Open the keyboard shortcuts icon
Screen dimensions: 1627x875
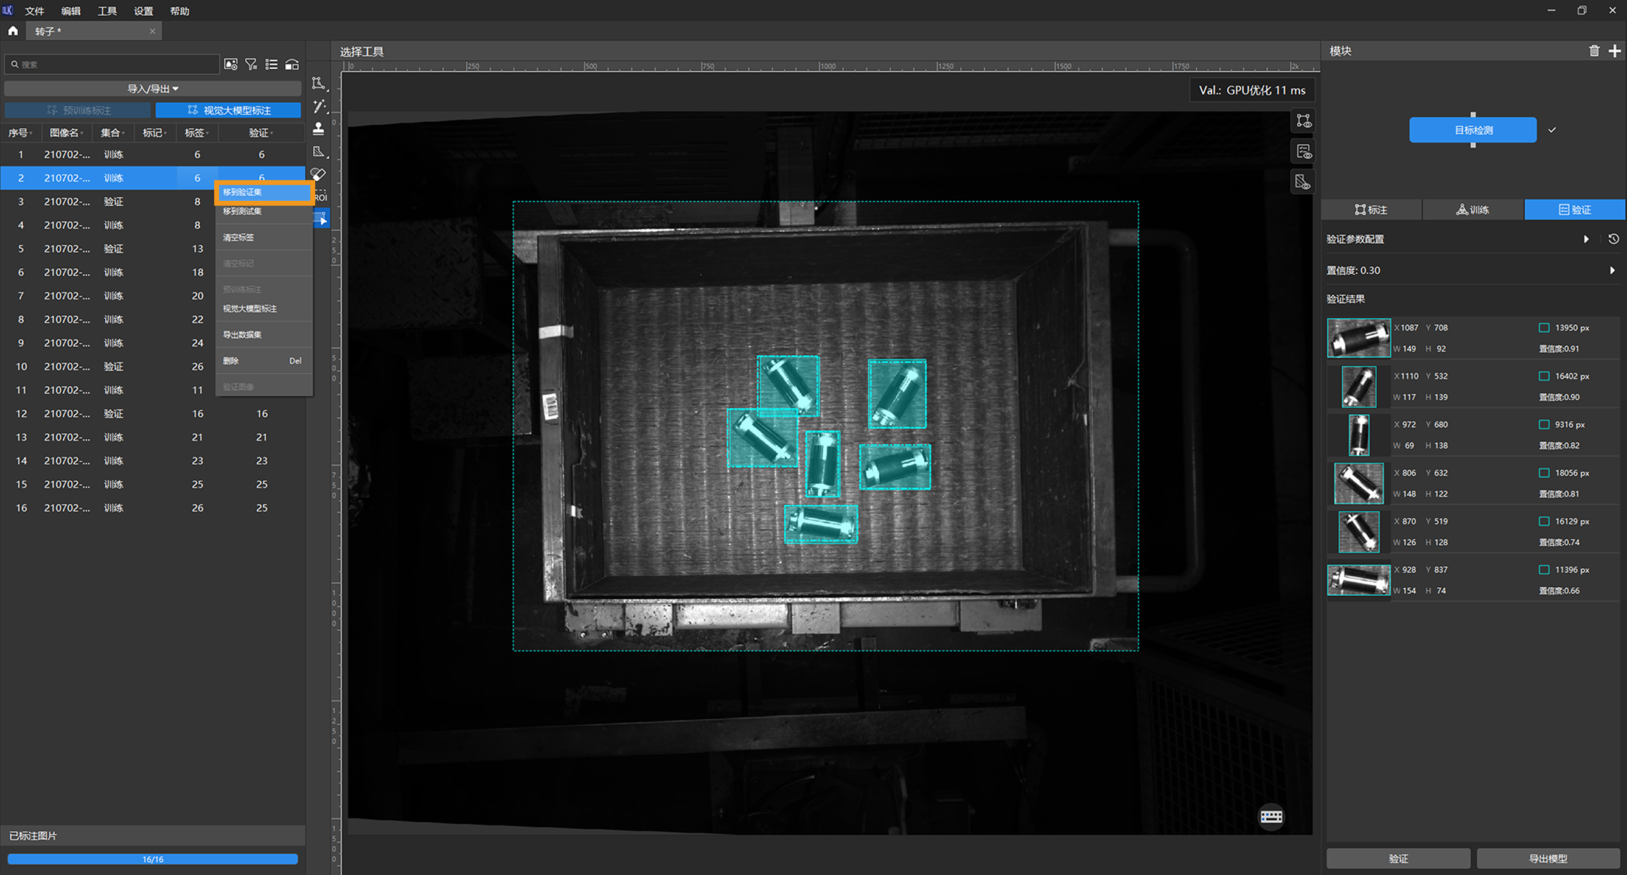pyautogui.click(x=1272, y=816)
